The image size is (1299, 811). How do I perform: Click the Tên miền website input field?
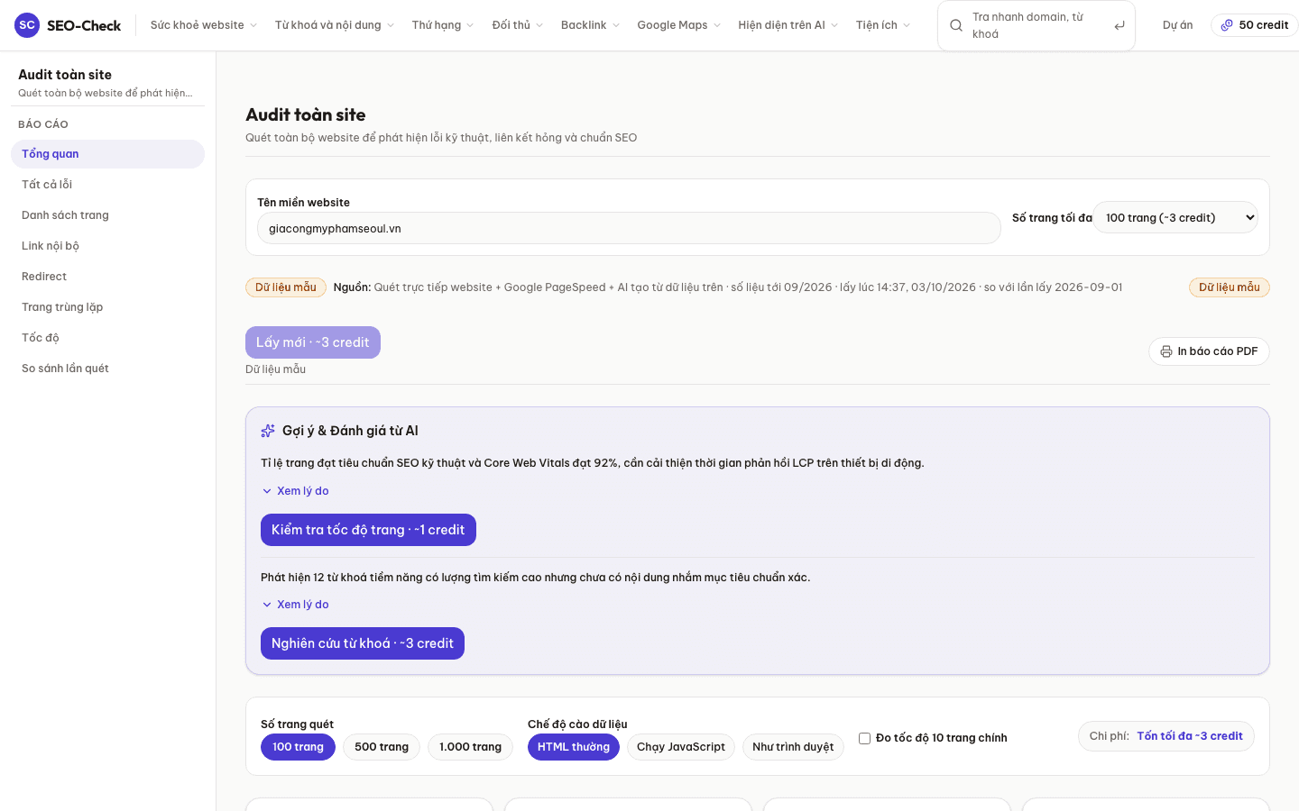(x=629, y=228)
